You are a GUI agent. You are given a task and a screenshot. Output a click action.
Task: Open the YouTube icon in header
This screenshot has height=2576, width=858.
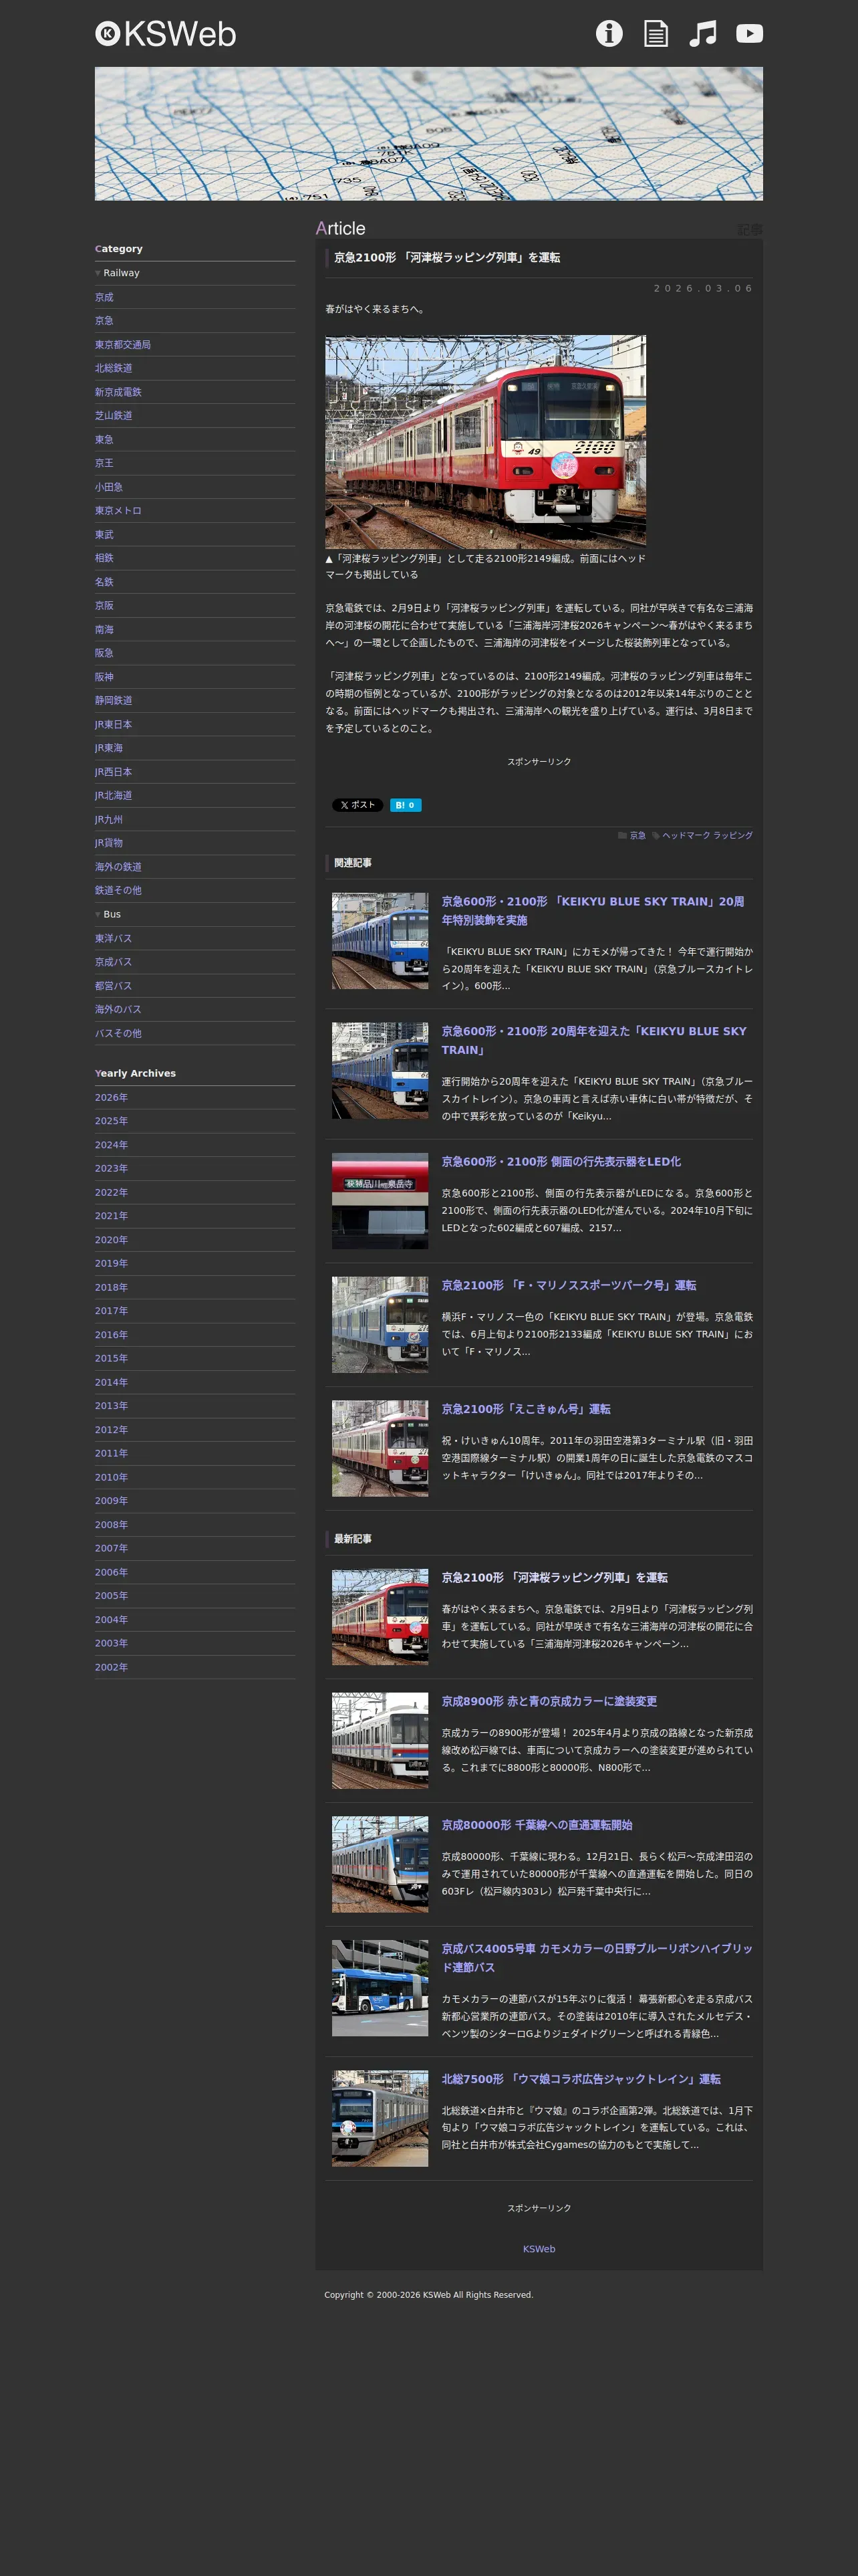[749, 33]
